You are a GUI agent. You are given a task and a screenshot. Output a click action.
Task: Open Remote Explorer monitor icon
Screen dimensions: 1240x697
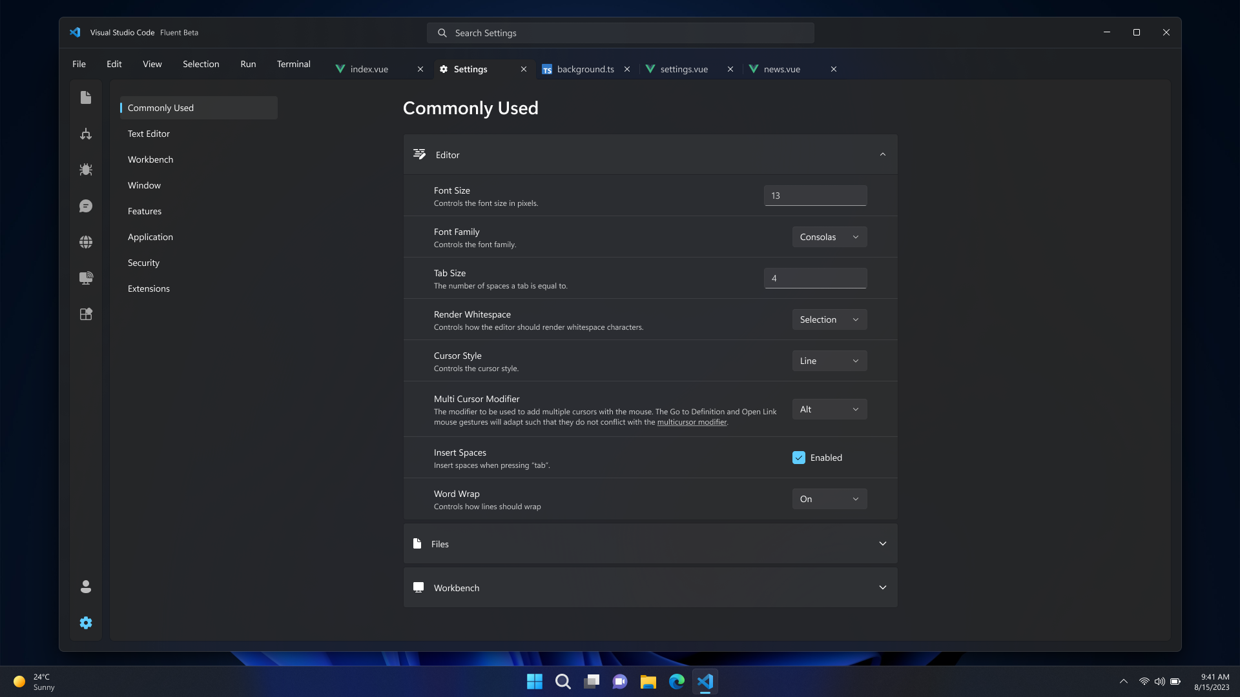[x=86, y=278]
